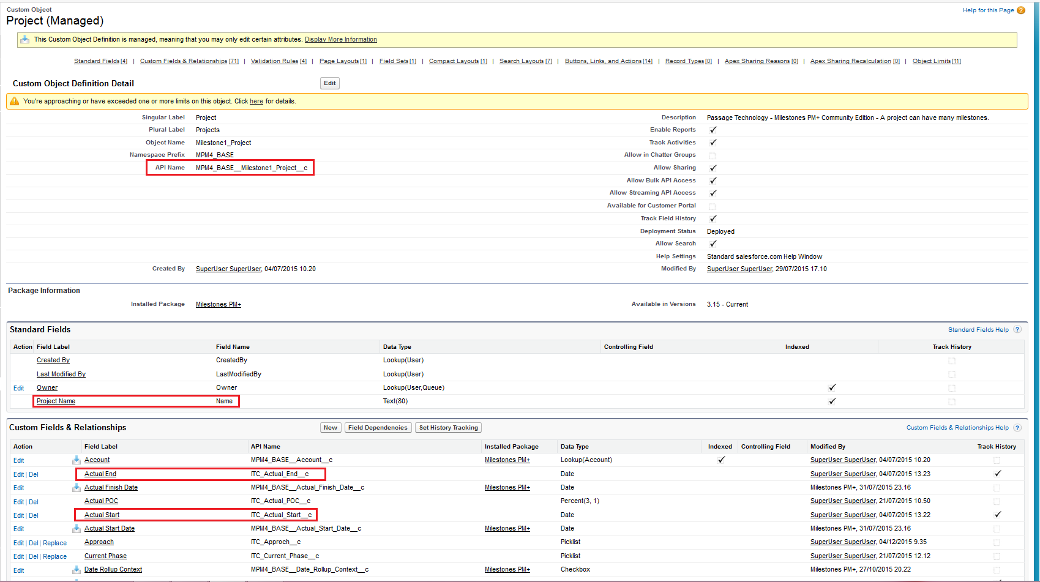Click the package icon beside Actual Finish Date
Screen dimensions: 1040x582
click(77, 488)
